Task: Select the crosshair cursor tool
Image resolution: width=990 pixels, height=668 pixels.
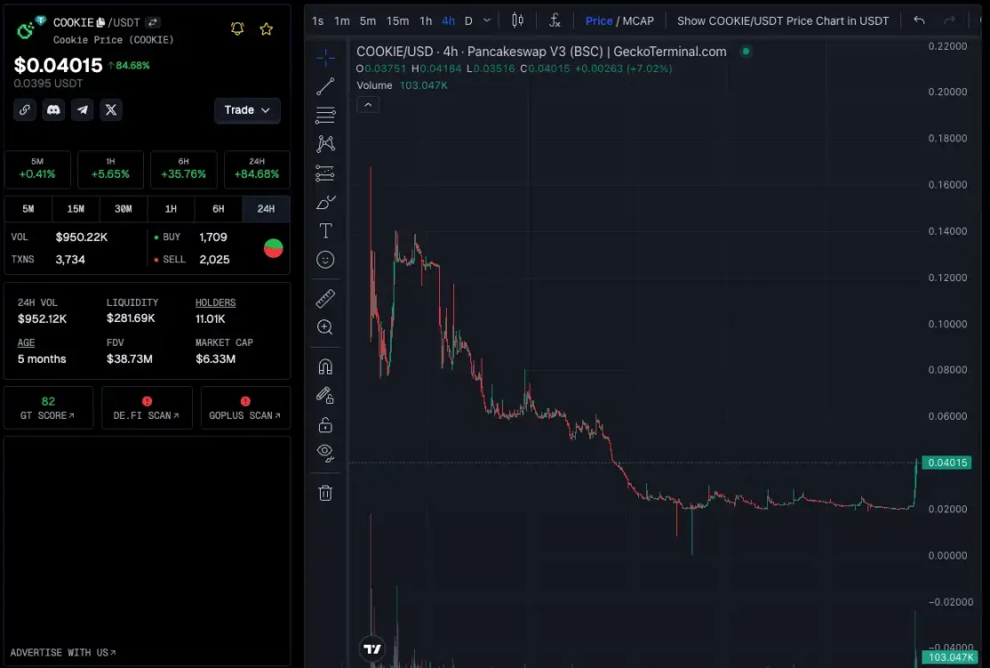Action: [x=325, y=57]
